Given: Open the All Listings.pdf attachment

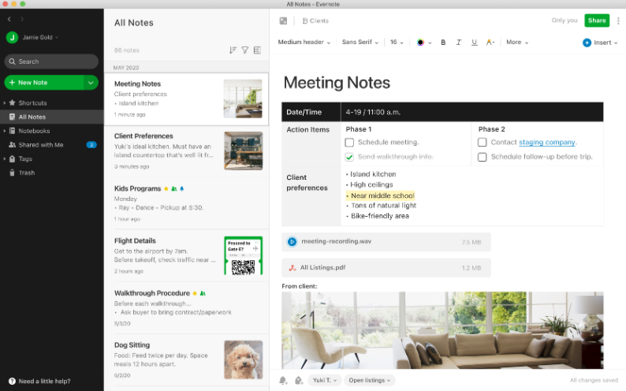Looking at the screenshot, I should pyautogui.click(x=386, y=268).
